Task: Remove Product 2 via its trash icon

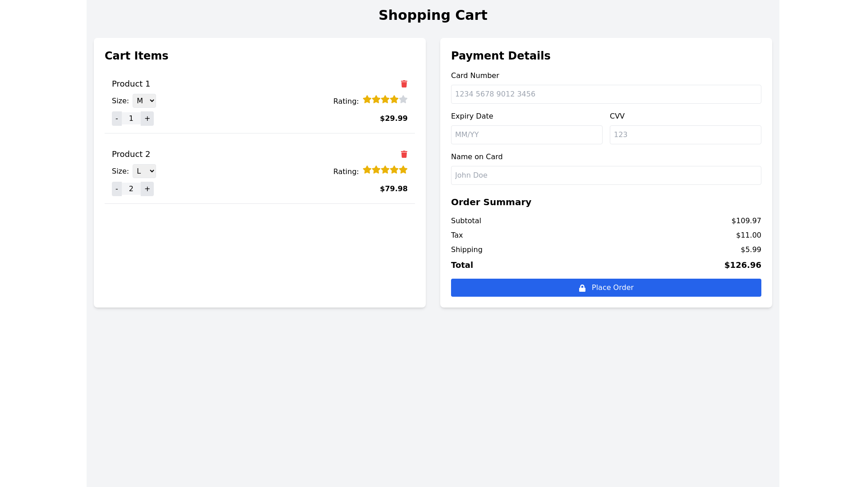Action: click(404, 154)
